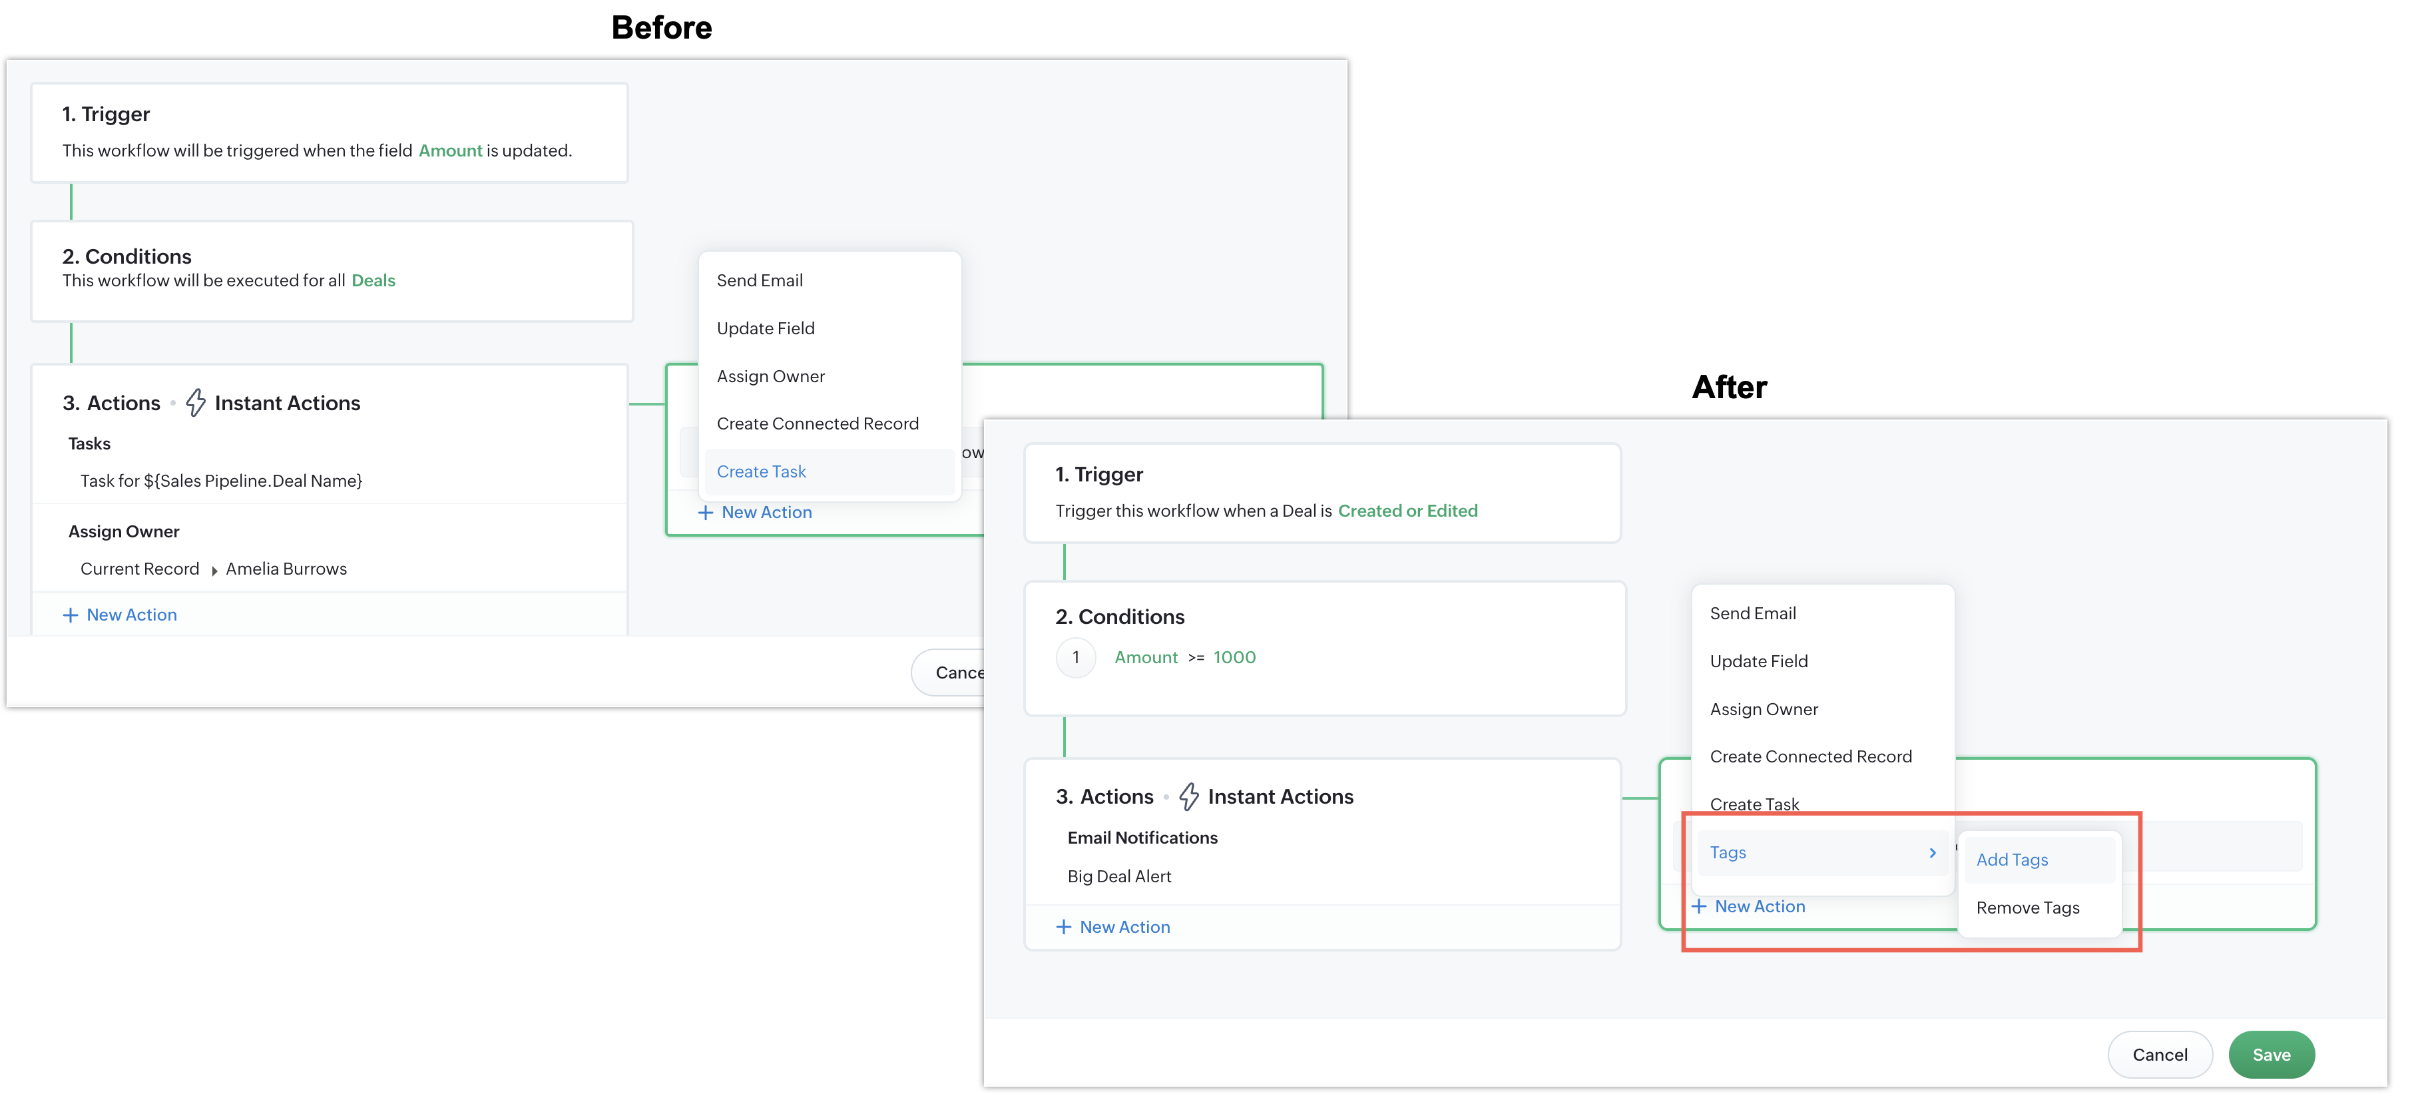This screenshot has width=2414, height=1100.
Task: Click the lightning icon above the Tasks section
Action: click(x=195, y=403)
